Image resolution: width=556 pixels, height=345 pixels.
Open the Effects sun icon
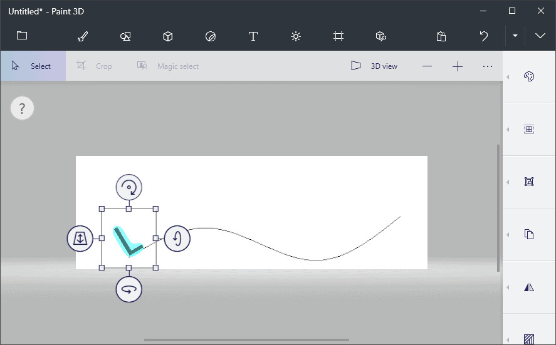pos(296,36)
